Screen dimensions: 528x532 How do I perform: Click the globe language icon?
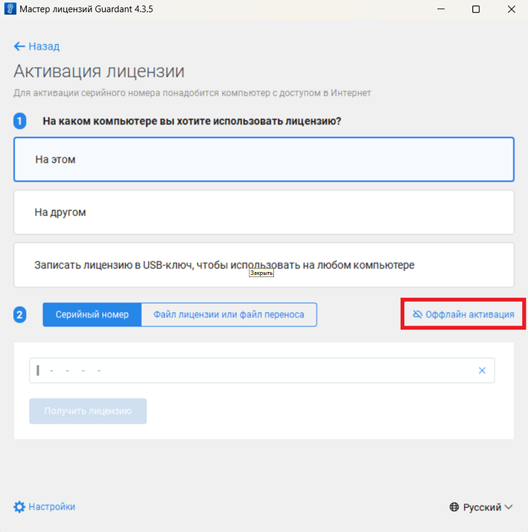point(454,507)
